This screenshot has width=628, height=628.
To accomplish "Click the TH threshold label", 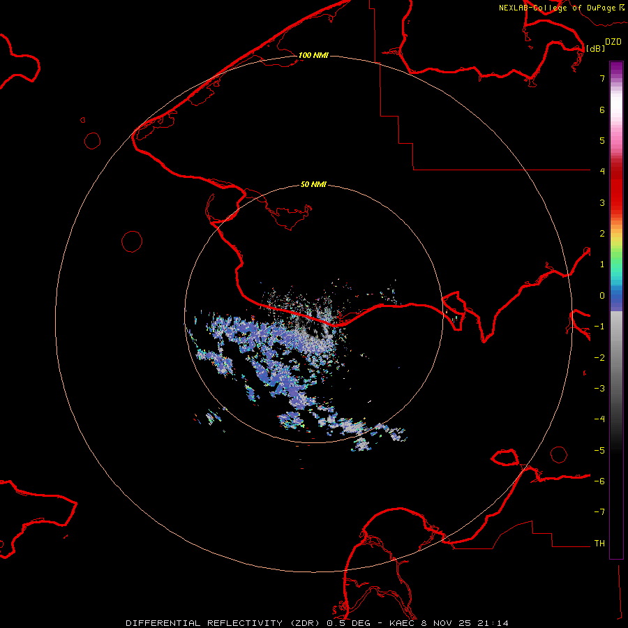I will tap(599, 544).
